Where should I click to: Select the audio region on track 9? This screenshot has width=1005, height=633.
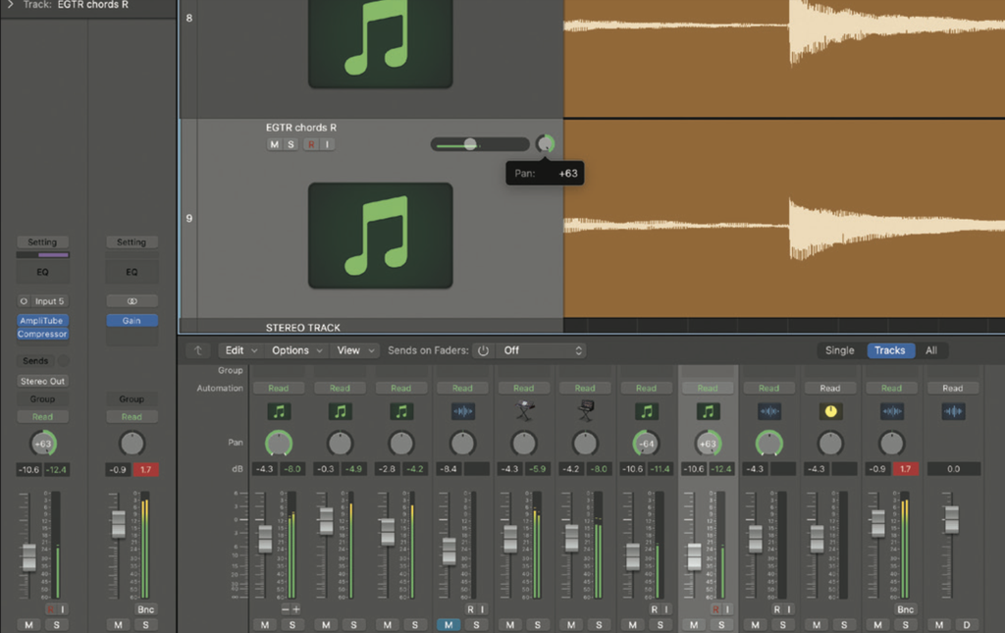pyautogui.click(x=784, y=219)
